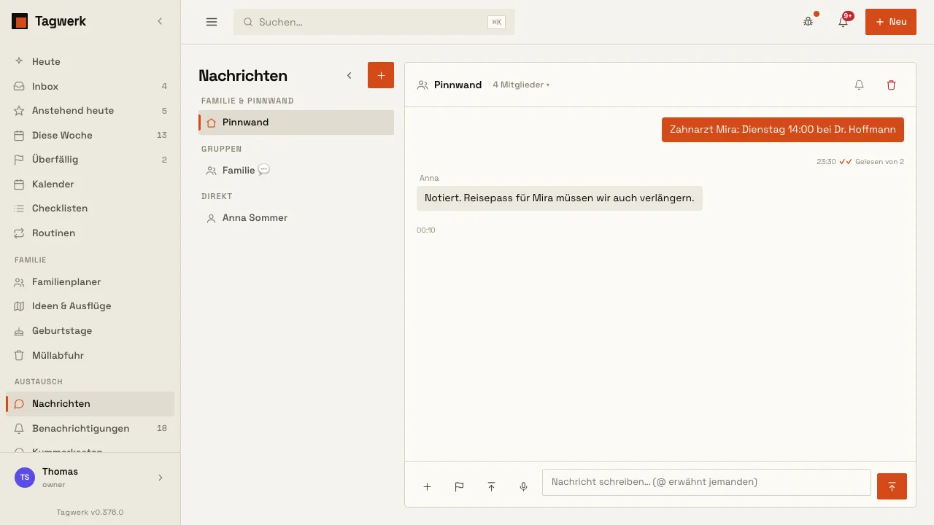
Task: Go to Inbox
Action: (90, 86)
